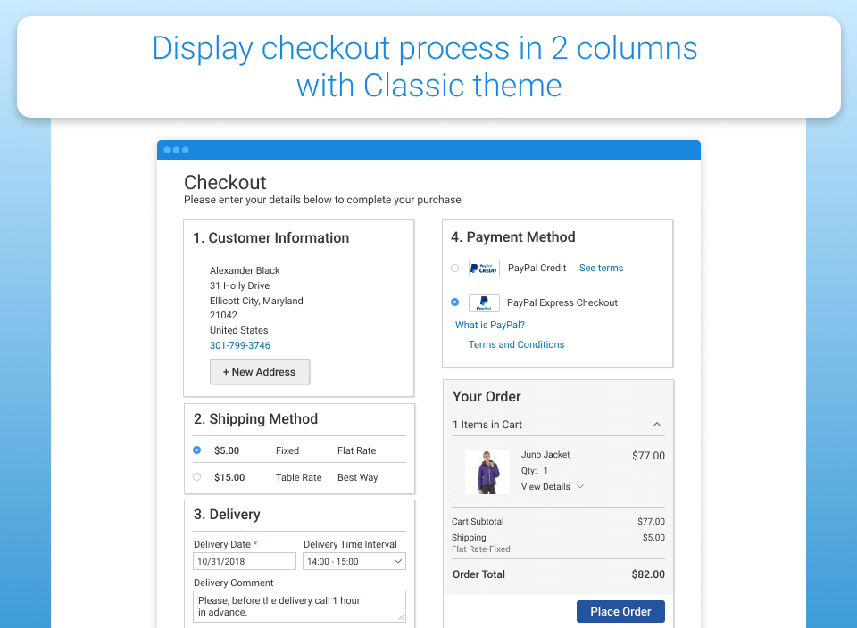Click inside the Delivery Comment text box

299,606
